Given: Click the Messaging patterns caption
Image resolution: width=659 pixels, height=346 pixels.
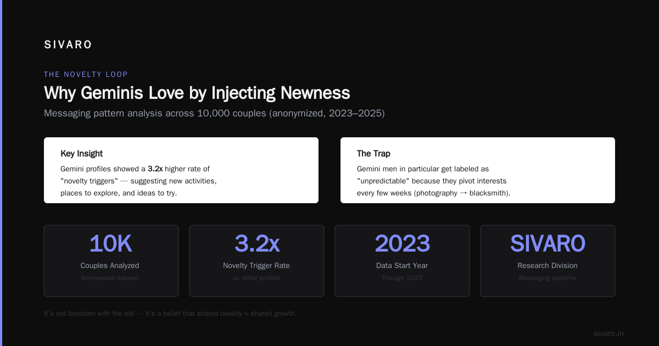Looking at the screenshot, I should coord(548,278).
